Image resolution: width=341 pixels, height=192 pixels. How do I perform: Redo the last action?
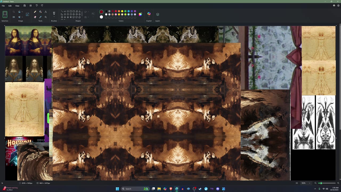tap(42, 6)
